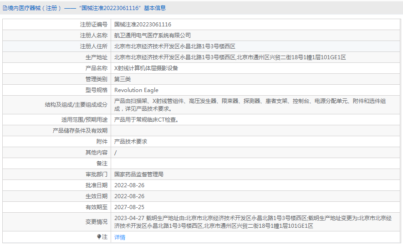Click the 注册人住所 address value

click(x=175, y=46)
